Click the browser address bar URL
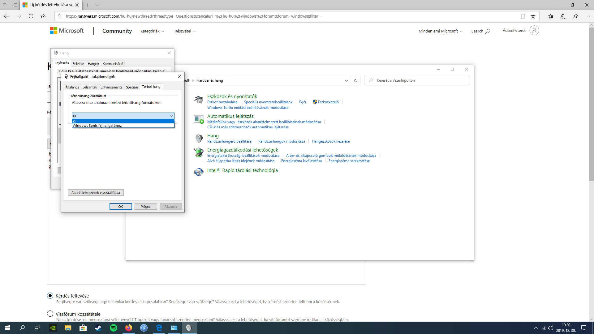The height and width of the screenshot is (334, 594). point(193,16)
